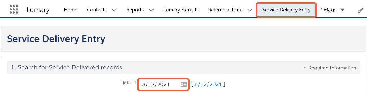This screenshot has height=94, width=367.
Task: Switch to the Reports tab
Action: [135, 10]
